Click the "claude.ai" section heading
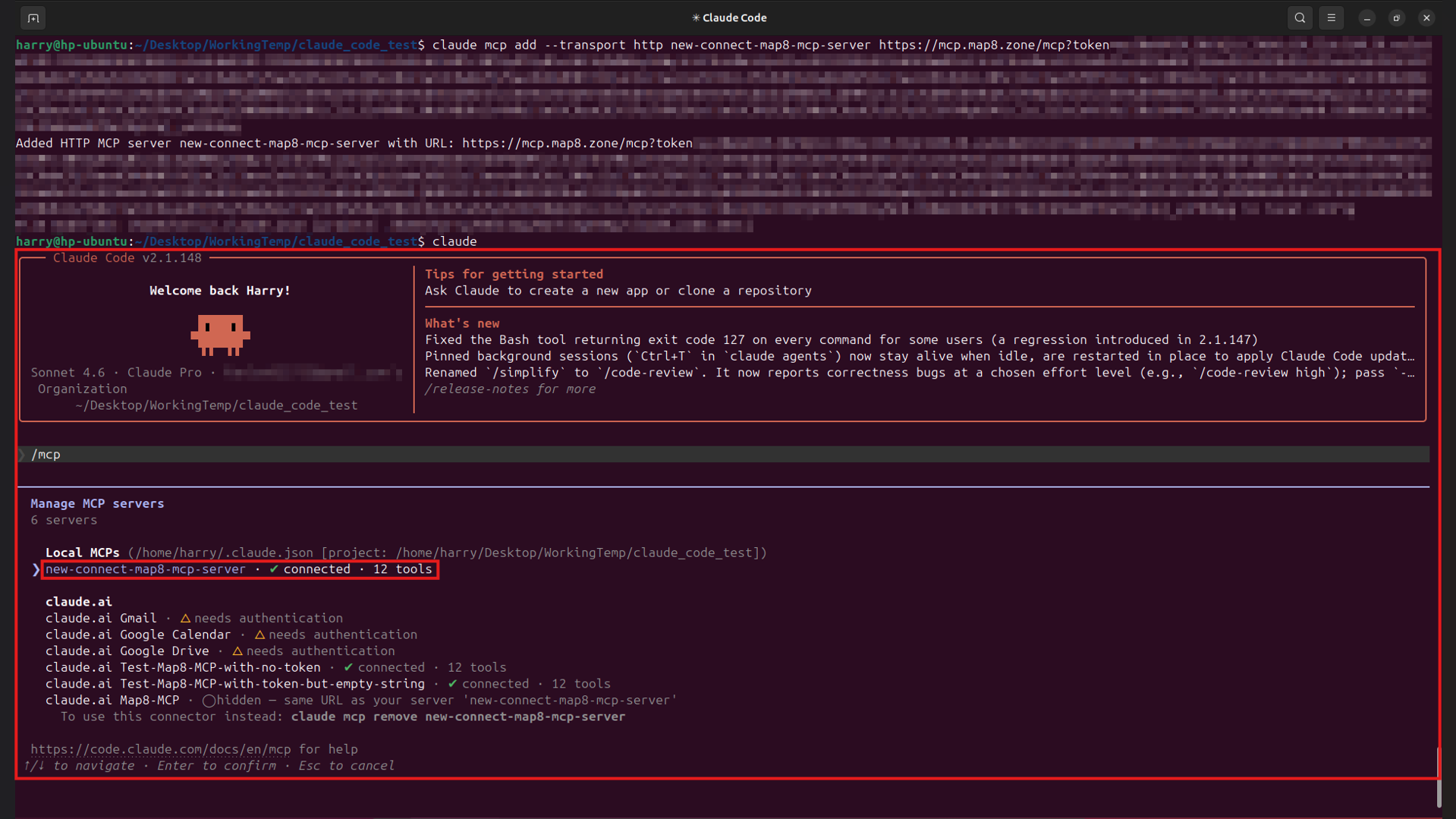This screenshot has width=1456, height=819. click(79, 602)
